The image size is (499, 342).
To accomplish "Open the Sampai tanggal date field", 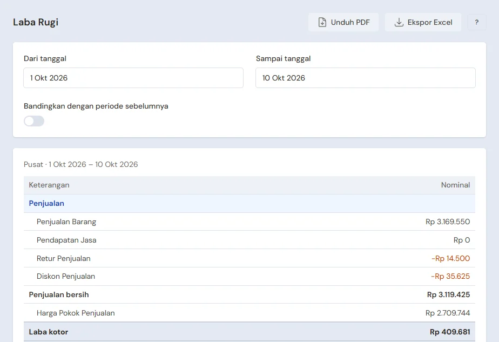I will (365, 78).
